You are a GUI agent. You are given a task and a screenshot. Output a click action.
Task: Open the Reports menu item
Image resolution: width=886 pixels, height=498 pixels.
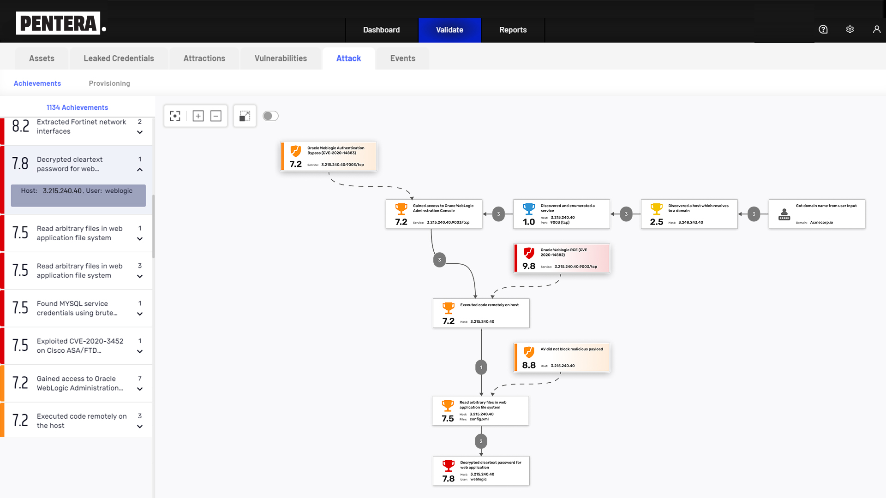pos(513,30)
